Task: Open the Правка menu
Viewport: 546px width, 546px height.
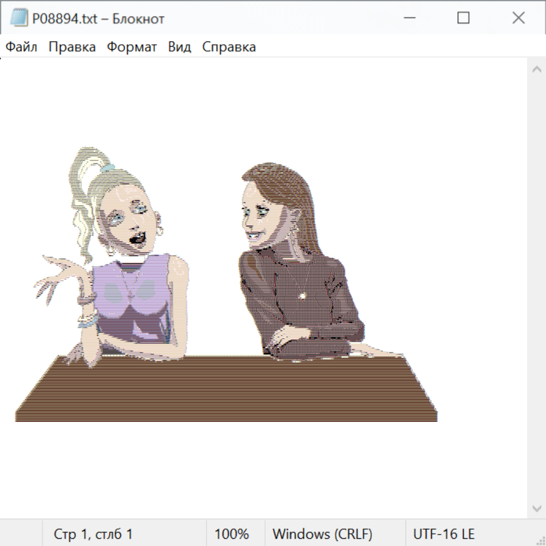Action: tap(72, 47)
